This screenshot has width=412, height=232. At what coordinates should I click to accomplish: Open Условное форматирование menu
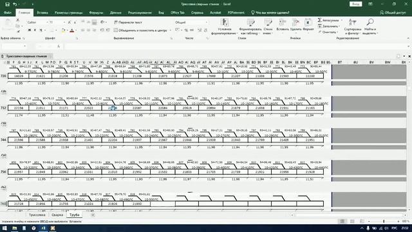(x=225, y=26)
